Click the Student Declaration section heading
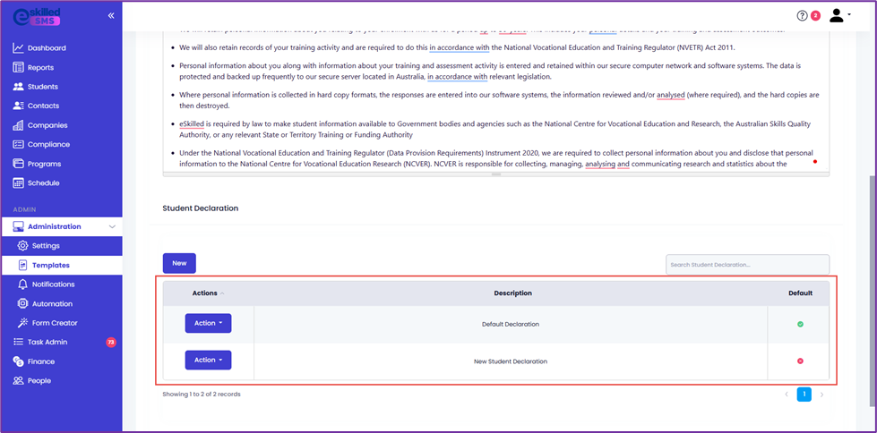Screen dimensions: 877x433 [x=201, y=208]
